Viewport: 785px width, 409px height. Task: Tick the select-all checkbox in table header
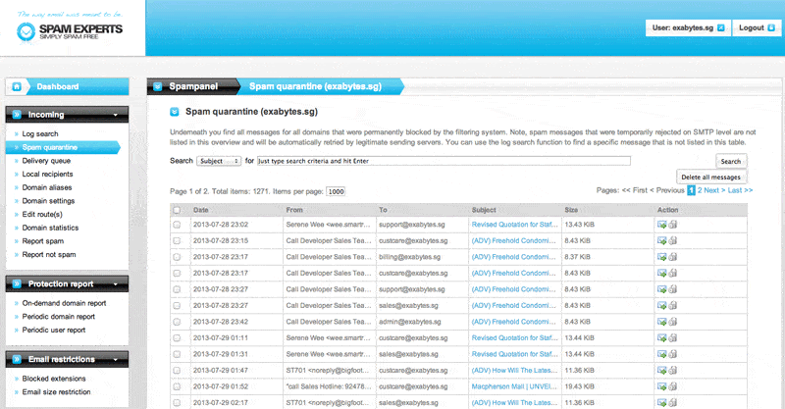click(x=177, y=210)
